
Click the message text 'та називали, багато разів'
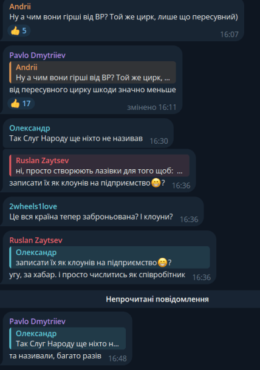[x=55, y=356]
